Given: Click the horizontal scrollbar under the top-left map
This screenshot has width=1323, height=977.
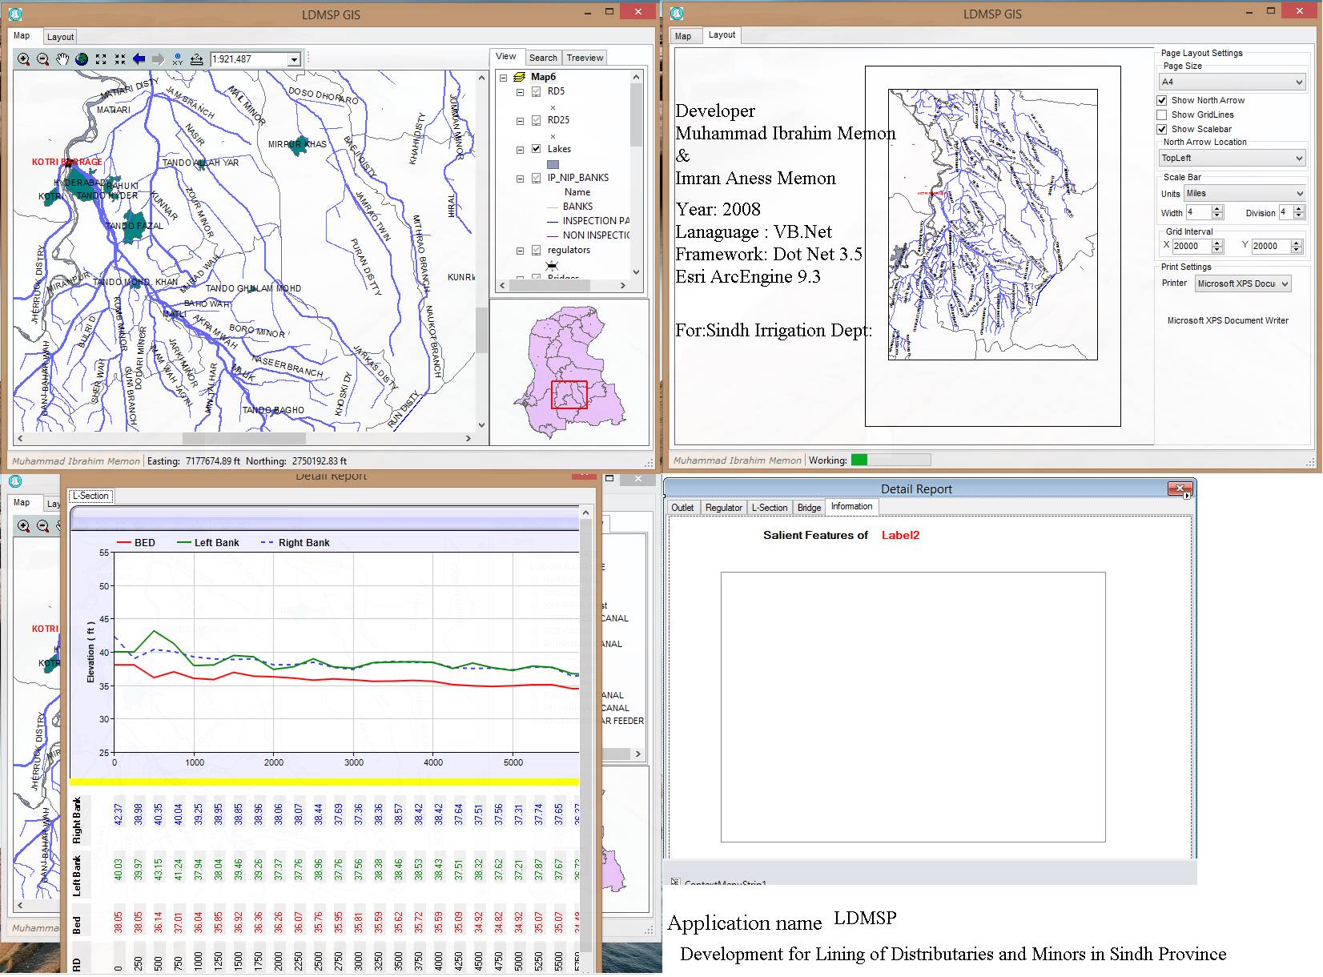Looking at the screenshot, I should click(x=243, y=439).
